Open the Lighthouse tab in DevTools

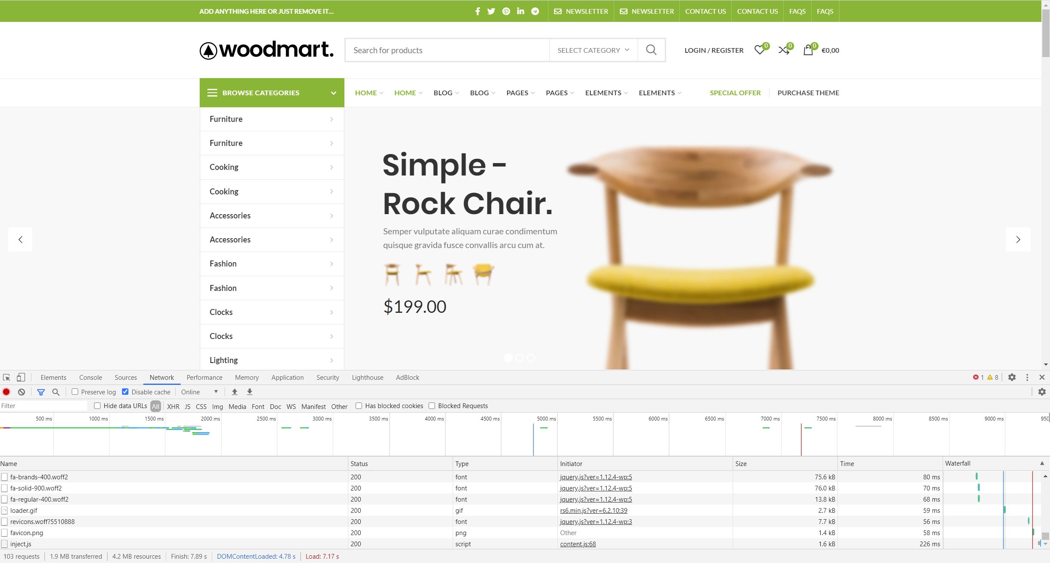367,377
